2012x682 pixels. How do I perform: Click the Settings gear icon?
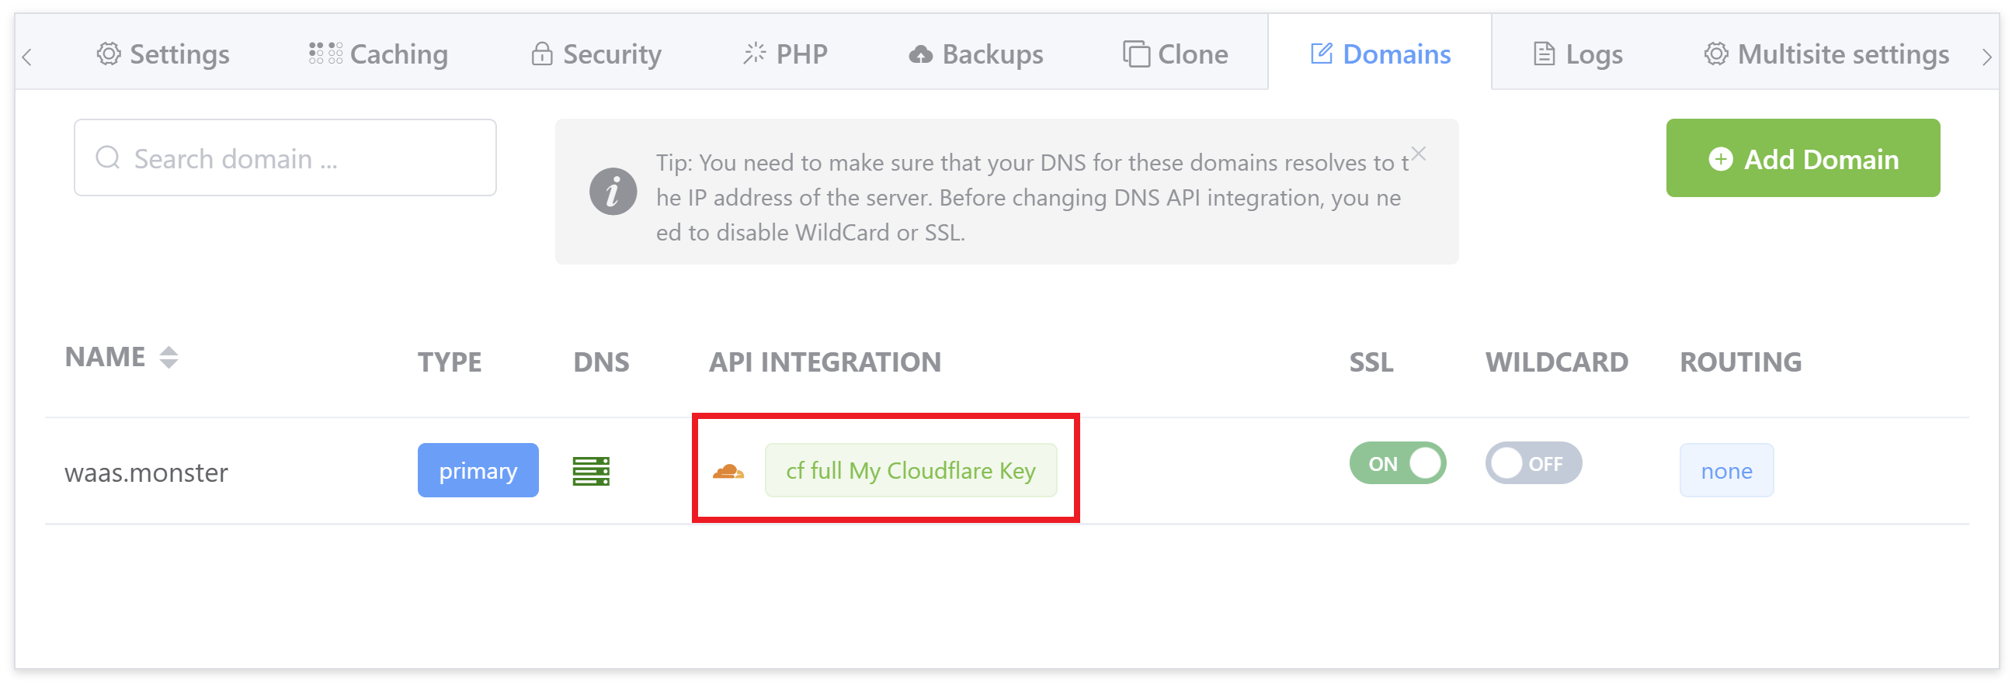(109, 54)
